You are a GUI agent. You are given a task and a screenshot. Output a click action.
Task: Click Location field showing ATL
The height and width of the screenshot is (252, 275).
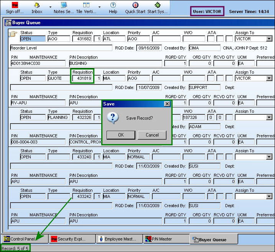click(114, 39)
